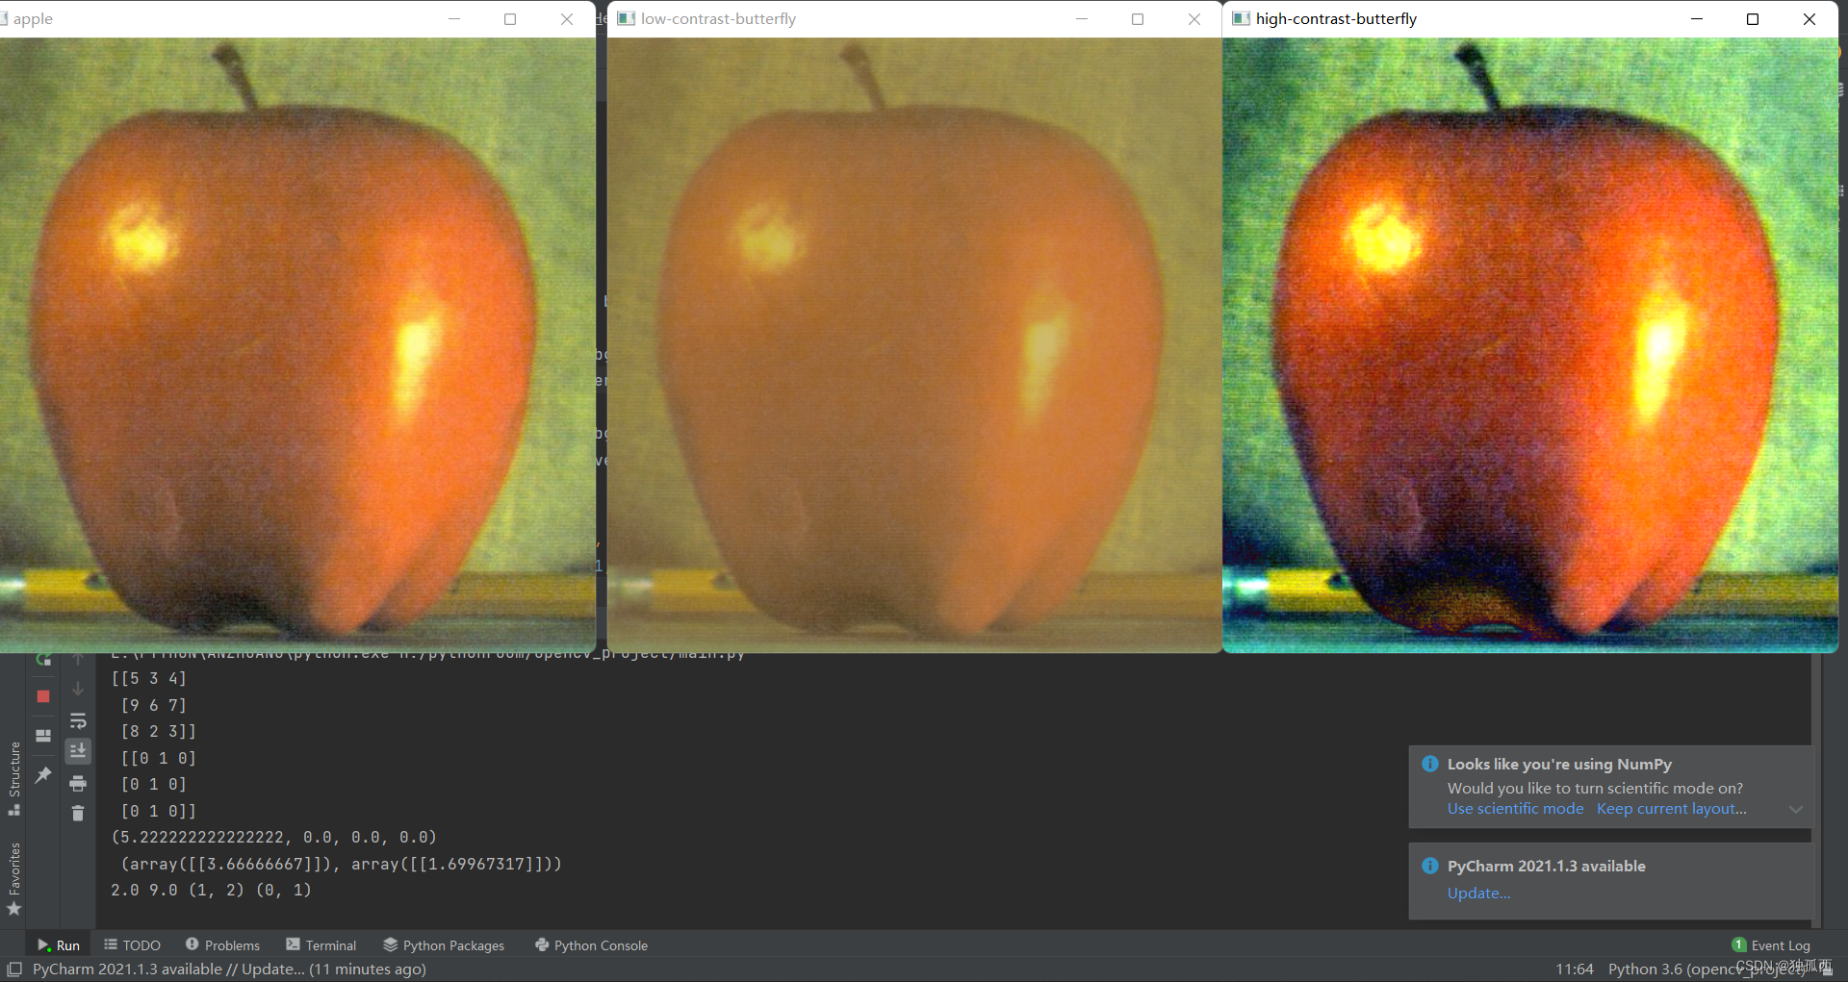The width and height of the screenshot is (1848, 982).
Task: Click the down arrow in console toolbar
Action: click(78, 689)
